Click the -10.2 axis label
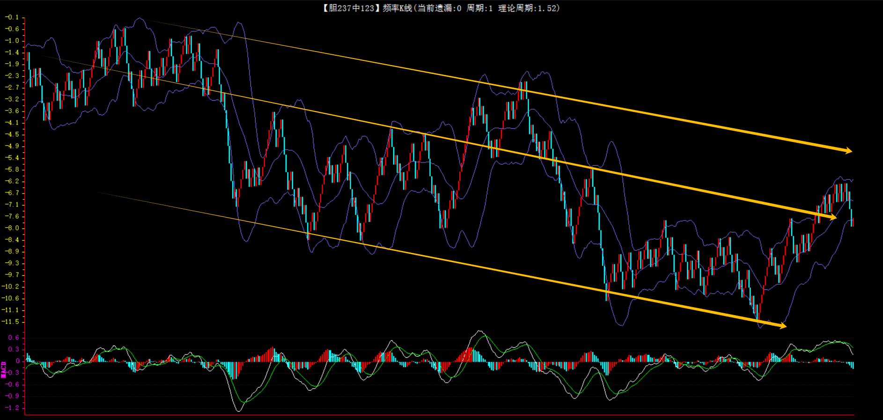The height and width of the screenshot is (420, 883). click(10, 287)
